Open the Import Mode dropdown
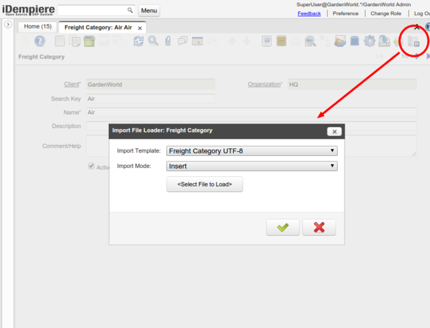The image size is (430, 328). (x=252, y=165)
